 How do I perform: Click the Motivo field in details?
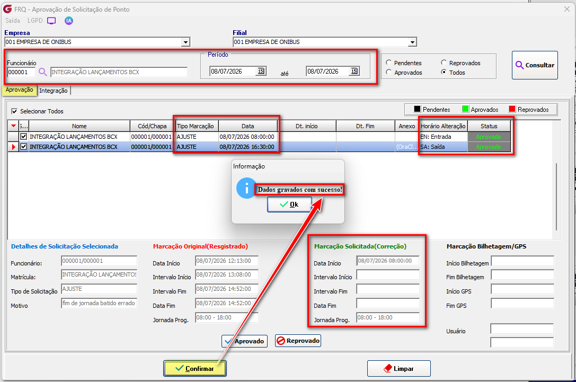point(99,304)
